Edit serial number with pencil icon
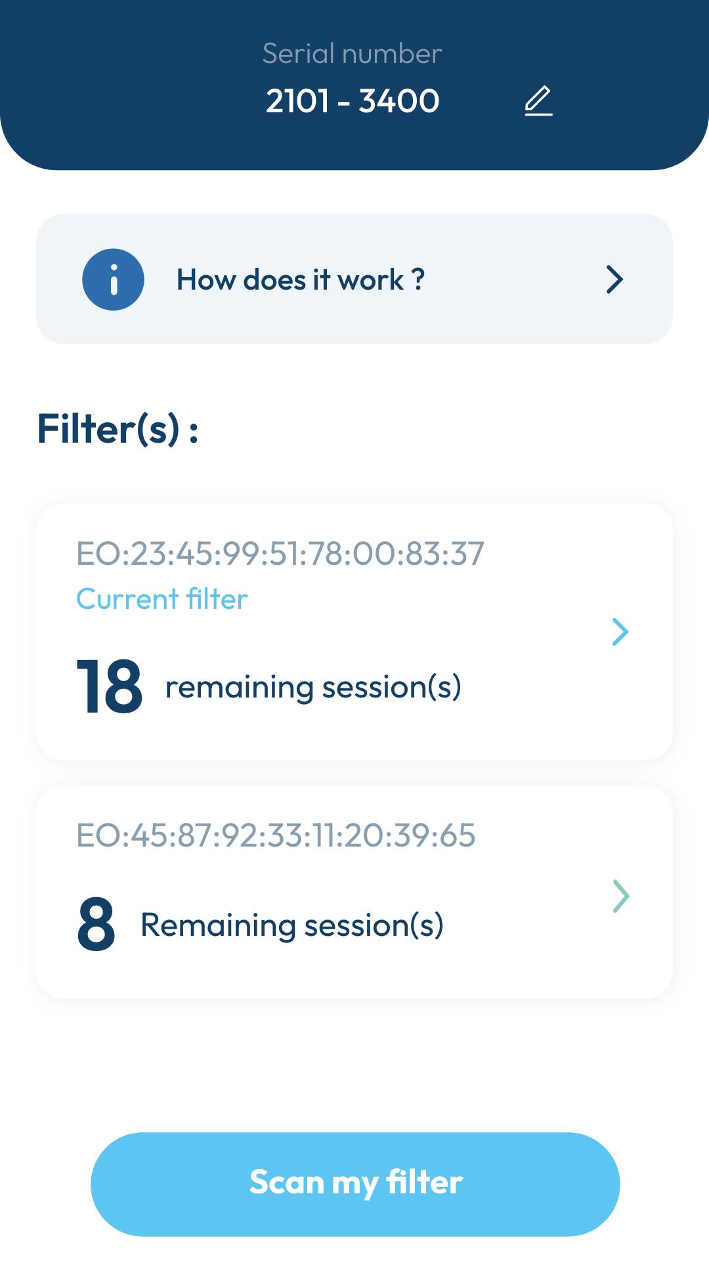 click(x=538, y=101)
